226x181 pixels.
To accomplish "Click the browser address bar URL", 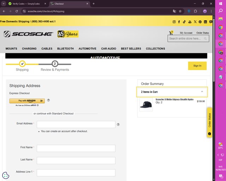I will tap(46, 11).
